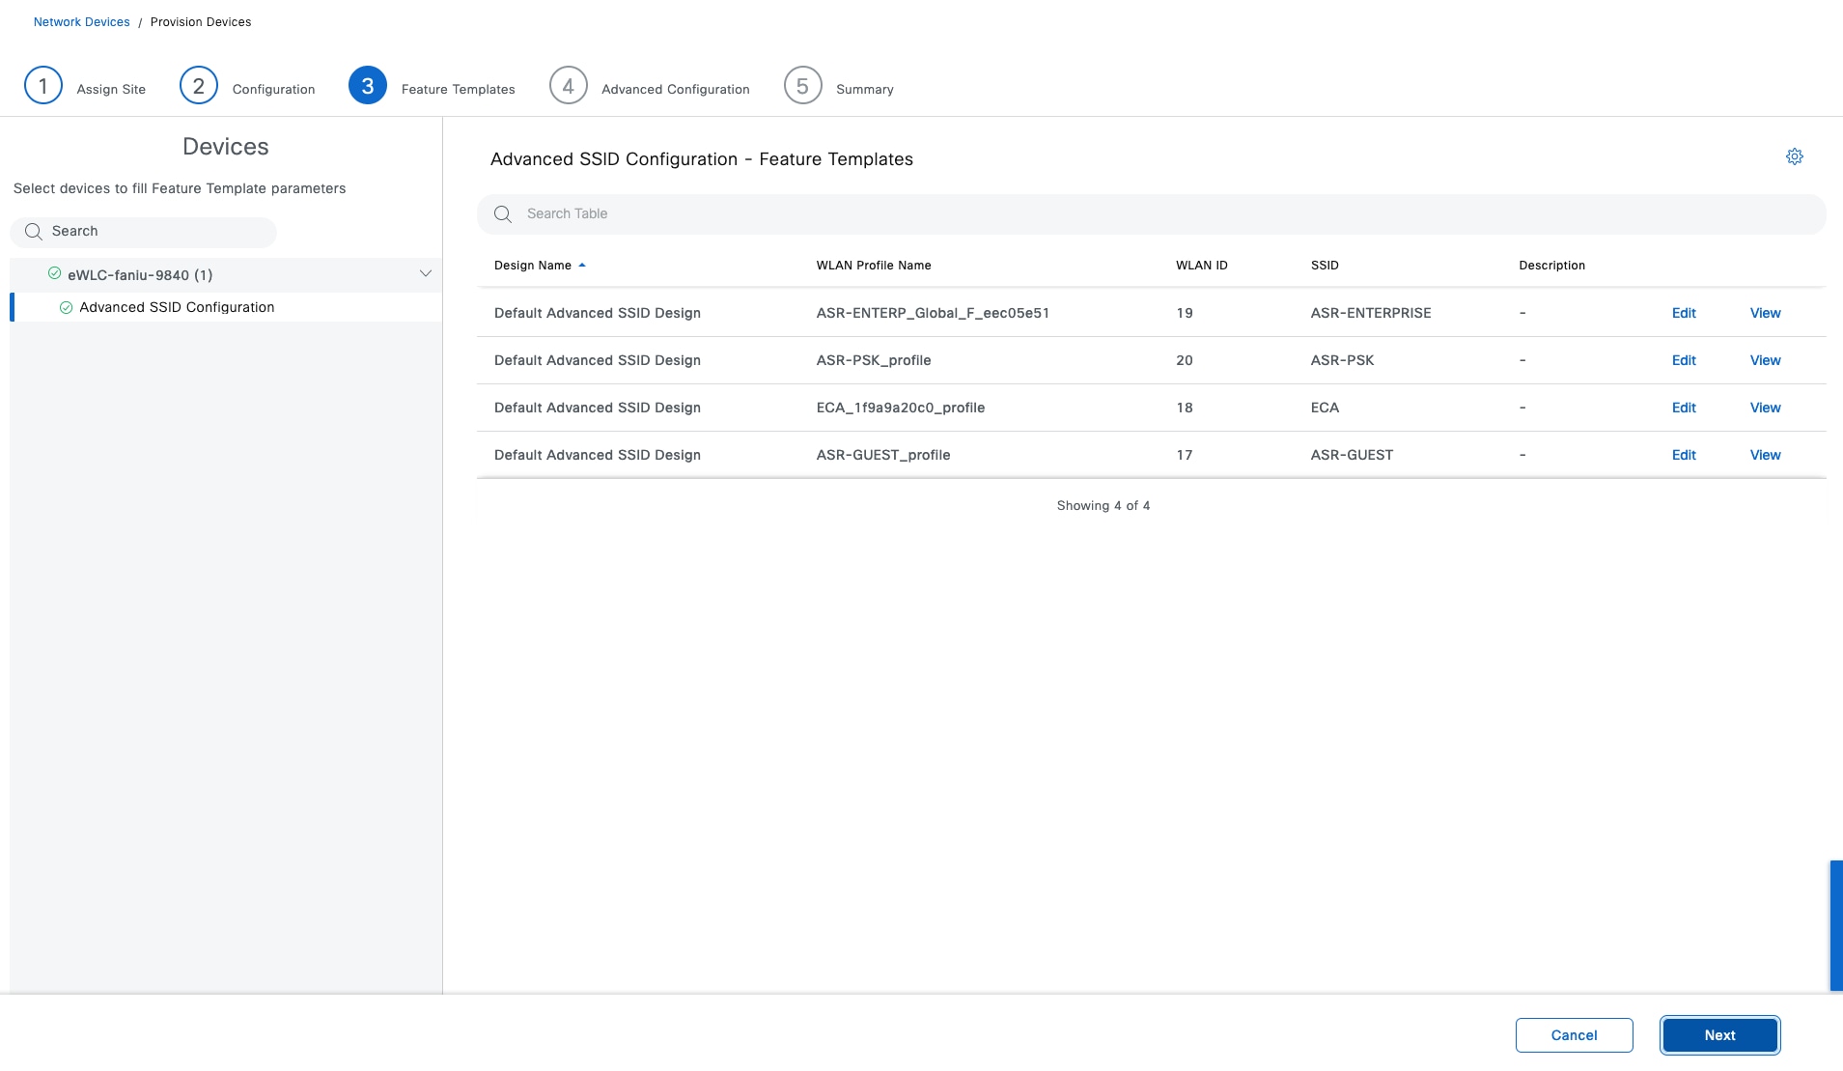Select Advanced SSID Configuration tree item

pyautogui.click(x=177, y=307)
